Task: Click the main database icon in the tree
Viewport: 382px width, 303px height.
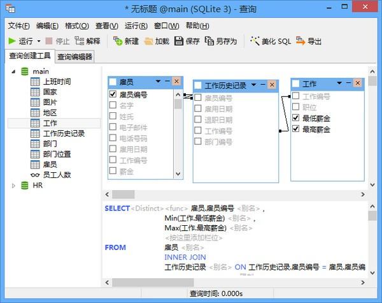Action: [25, 71]
